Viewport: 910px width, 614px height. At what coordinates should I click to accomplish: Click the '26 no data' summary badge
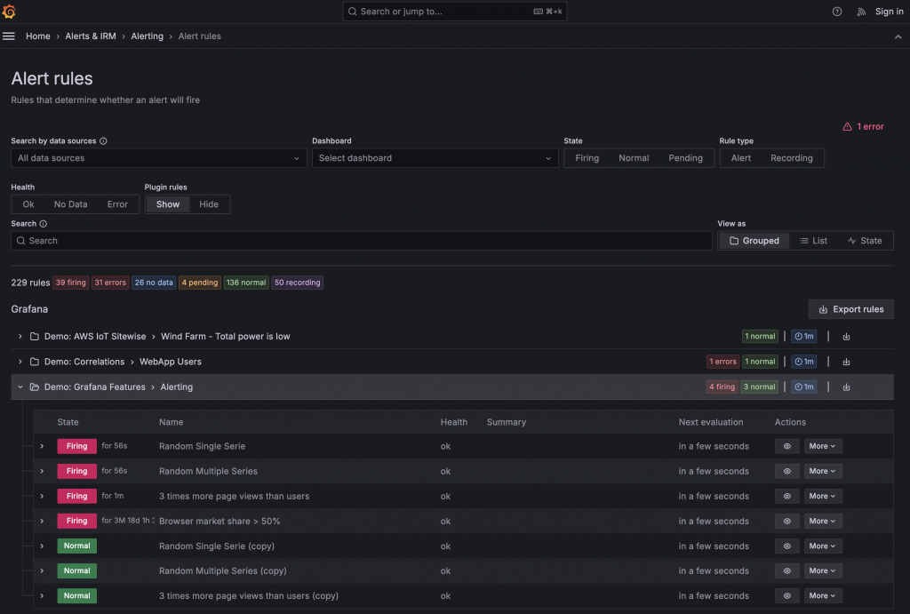pyautogui.click(x=154, y=283)
